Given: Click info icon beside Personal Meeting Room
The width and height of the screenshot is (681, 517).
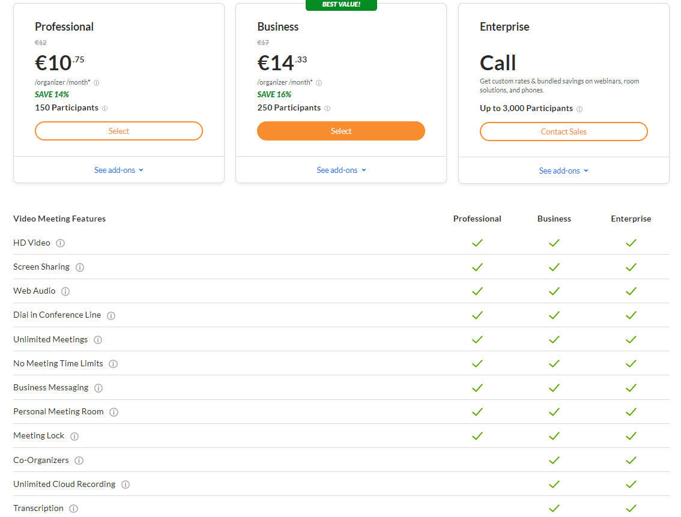Looking at the screenshot, I should 114,412.
